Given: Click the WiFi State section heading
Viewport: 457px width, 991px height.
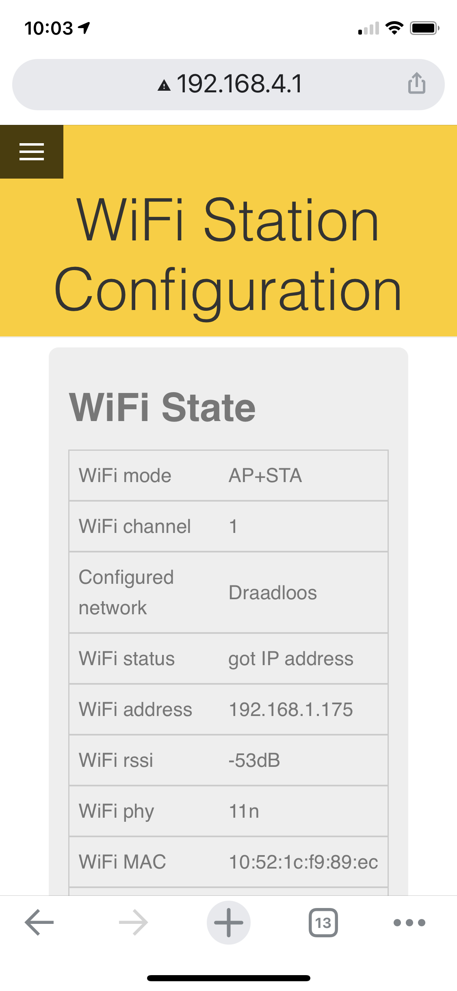Looking at the screenshot, I should point(162,407).
